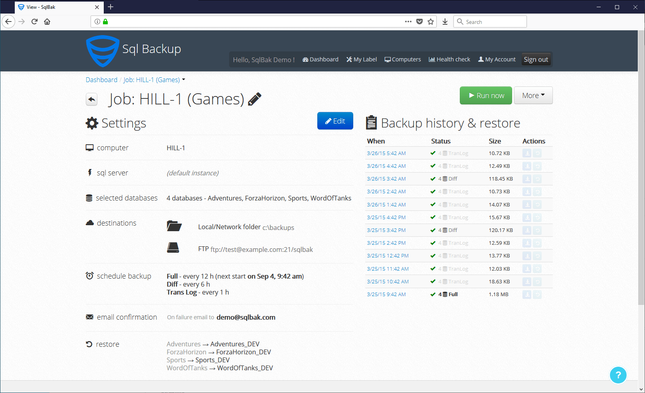Restore the 3/25/15 10:42 AM TranLog backup

tap(537, 282)
